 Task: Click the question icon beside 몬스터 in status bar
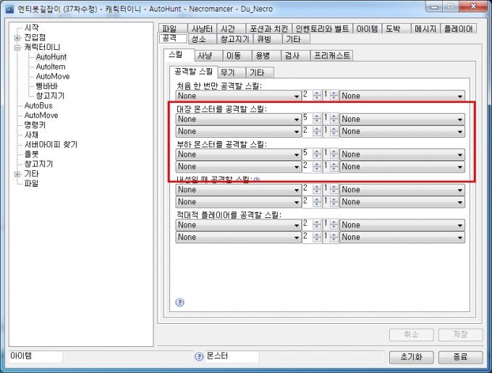click(x=199, y=356)
